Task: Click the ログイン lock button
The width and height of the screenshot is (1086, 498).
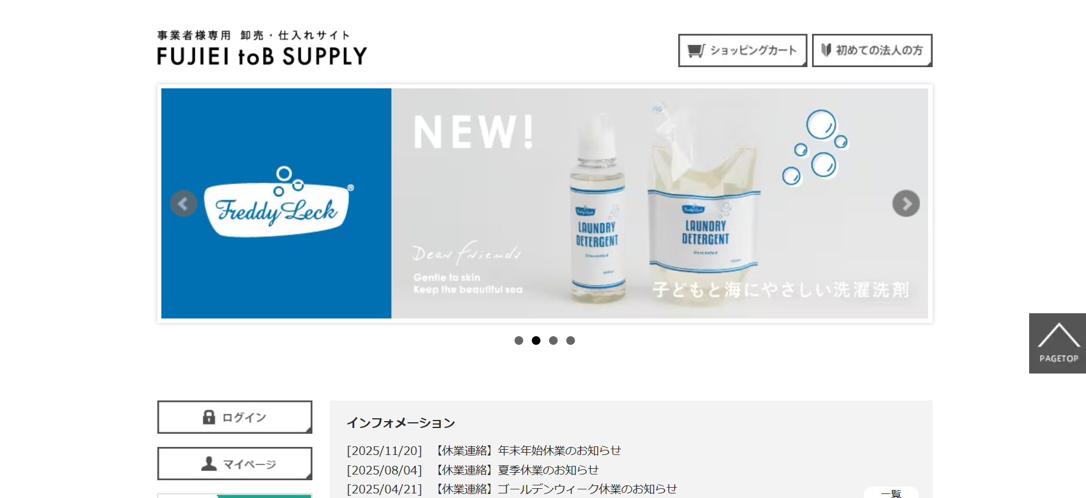Action: coord(235,417)
